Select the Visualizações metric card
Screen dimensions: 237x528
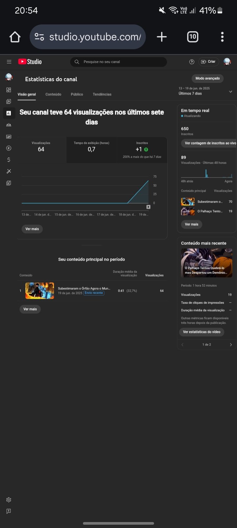tap(41, 150)
